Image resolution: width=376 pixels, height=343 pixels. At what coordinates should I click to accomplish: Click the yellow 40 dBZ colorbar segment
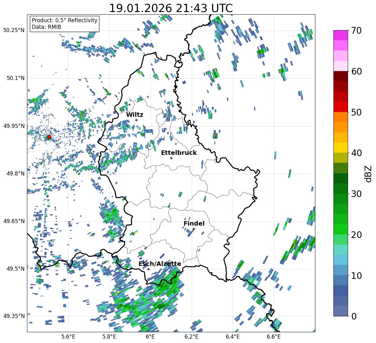coord(340,148)
